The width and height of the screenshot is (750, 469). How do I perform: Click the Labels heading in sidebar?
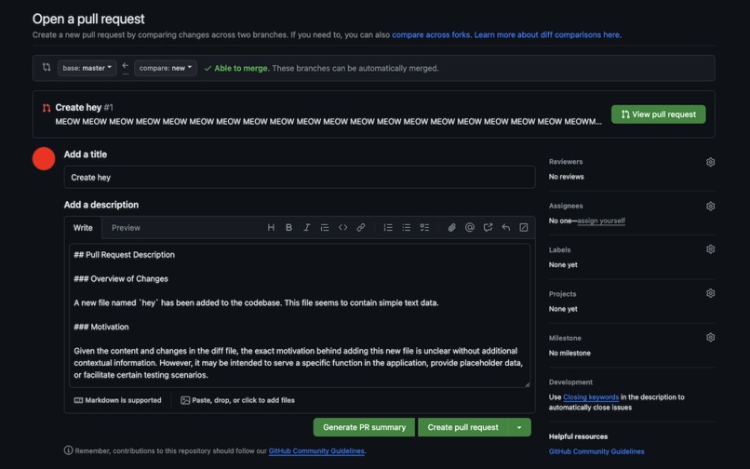[559, 249]
